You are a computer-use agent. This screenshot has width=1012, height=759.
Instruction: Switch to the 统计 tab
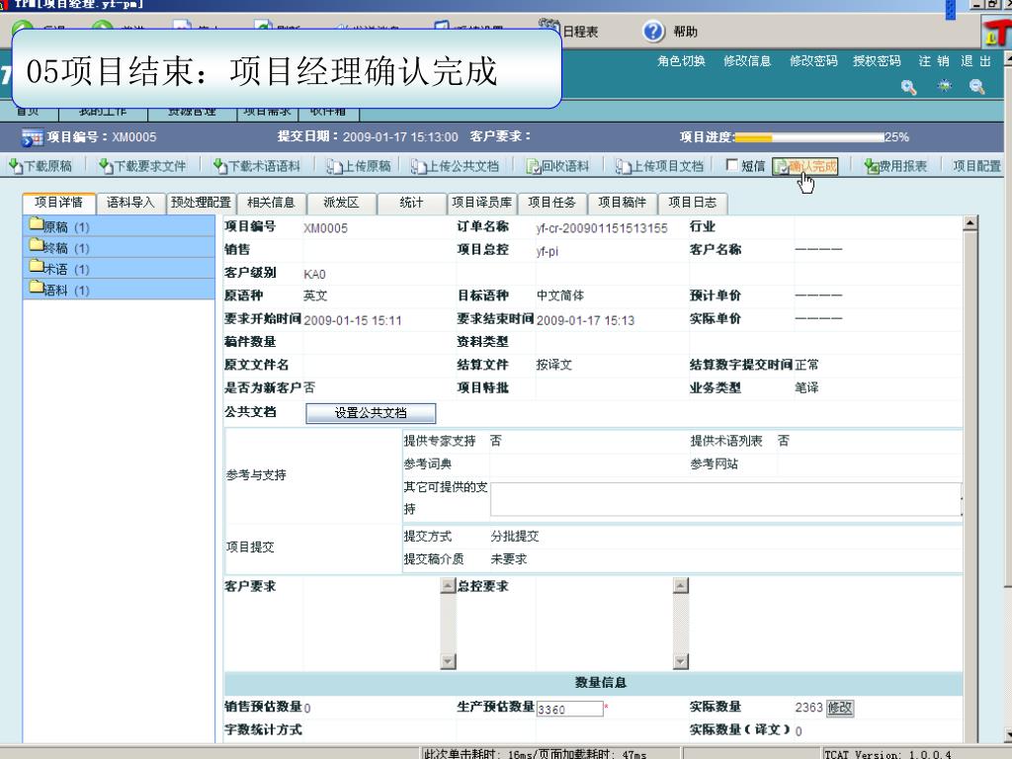[411, 203]
